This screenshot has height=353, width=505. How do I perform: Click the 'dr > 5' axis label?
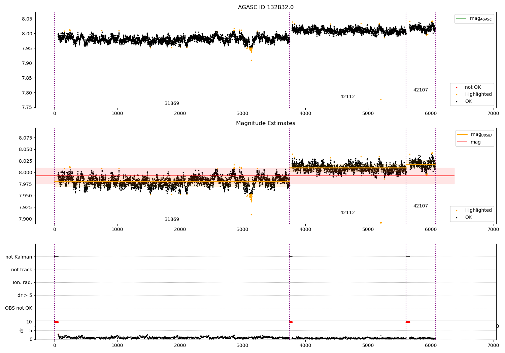(x=25, y=296)
